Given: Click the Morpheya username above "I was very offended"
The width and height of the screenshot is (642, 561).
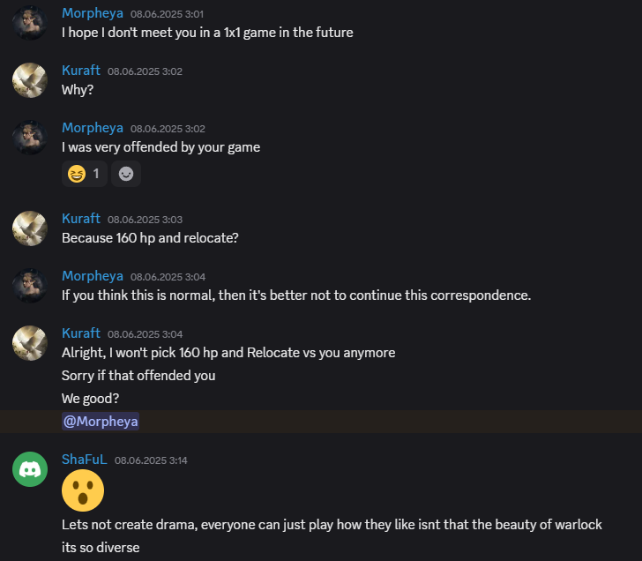Looking at the screenshot, I should [92, 128].
